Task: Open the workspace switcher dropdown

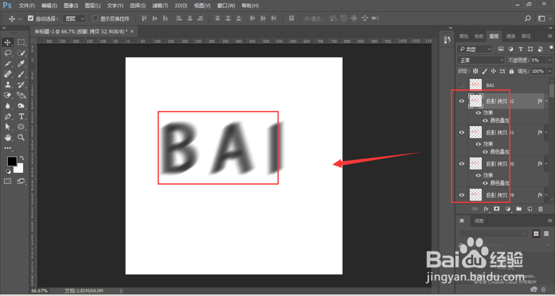Action: coord(544,18)
